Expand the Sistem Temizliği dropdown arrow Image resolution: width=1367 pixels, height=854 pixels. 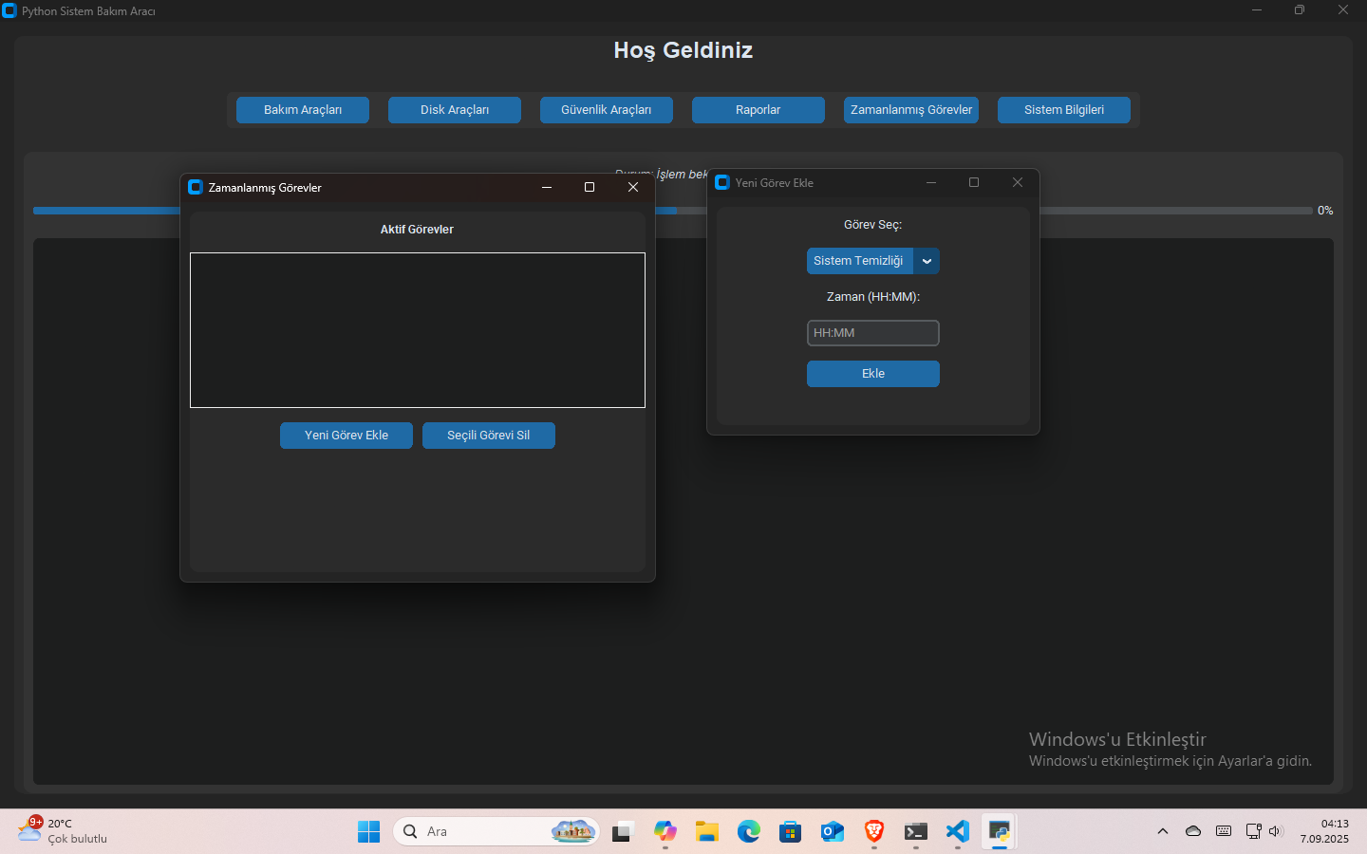927,261
